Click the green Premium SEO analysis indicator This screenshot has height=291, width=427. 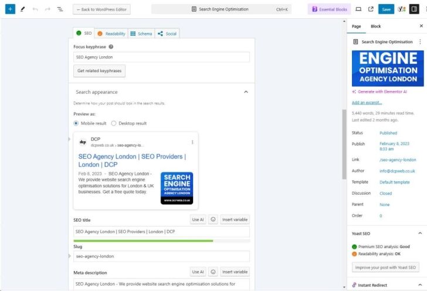click(x=354, y=246)
